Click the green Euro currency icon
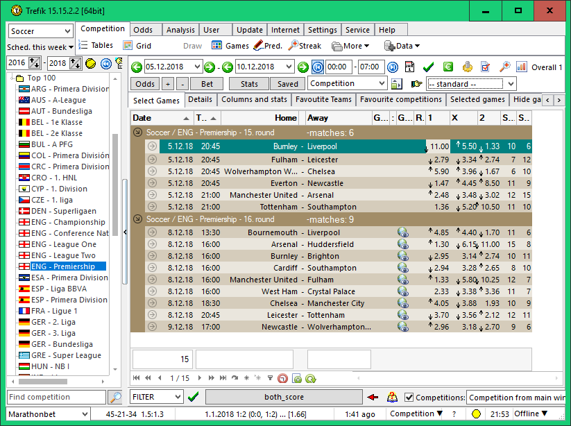This screenshot has height=426, width=571. coord(448,67)
